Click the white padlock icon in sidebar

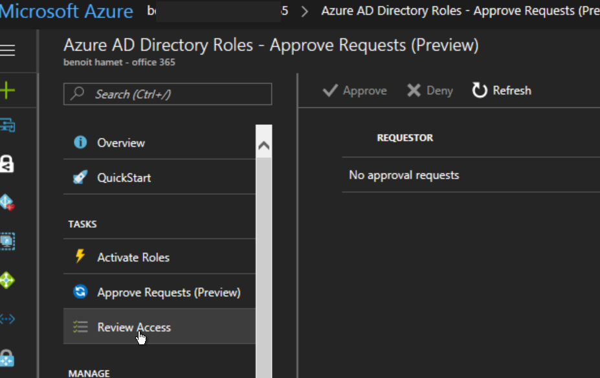(x=8, y=164)
